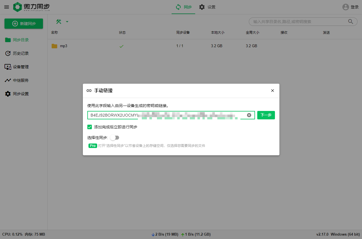Viewport: 362px width, 239px height.
Task: Click the v2.17.0 version text
Action: pyautogui.click(x=322, y=234)
